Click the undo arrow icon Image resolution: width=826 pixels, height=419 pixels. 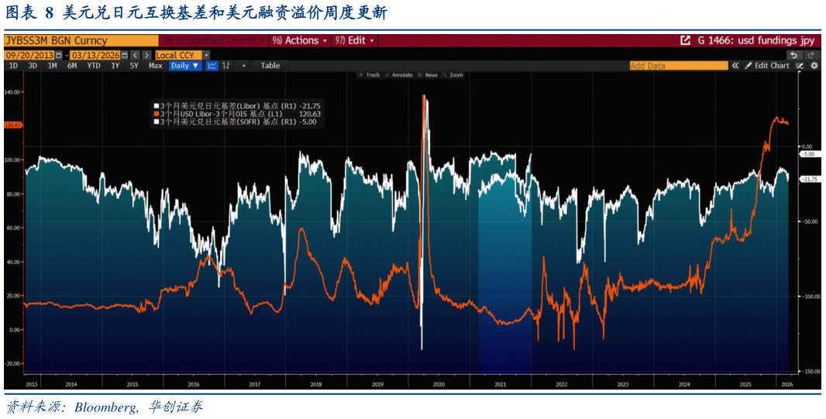coord(793,55)
